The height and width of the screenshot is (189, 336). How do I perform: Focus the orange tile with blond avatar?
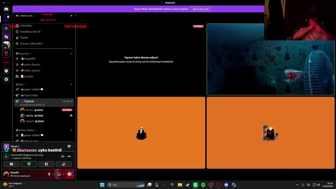(271, 133)
